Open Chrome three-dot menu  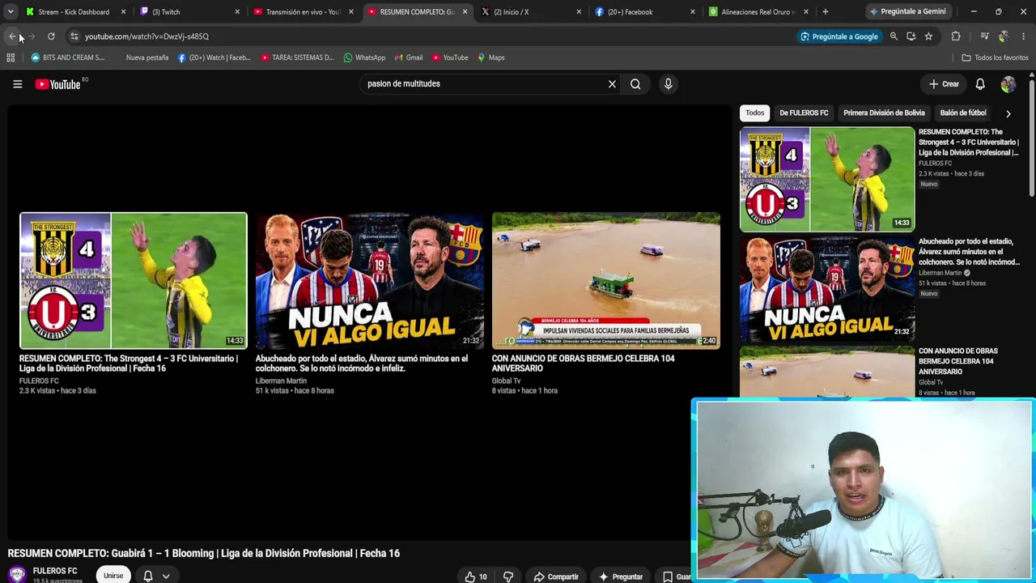(x=1024, y=36)
